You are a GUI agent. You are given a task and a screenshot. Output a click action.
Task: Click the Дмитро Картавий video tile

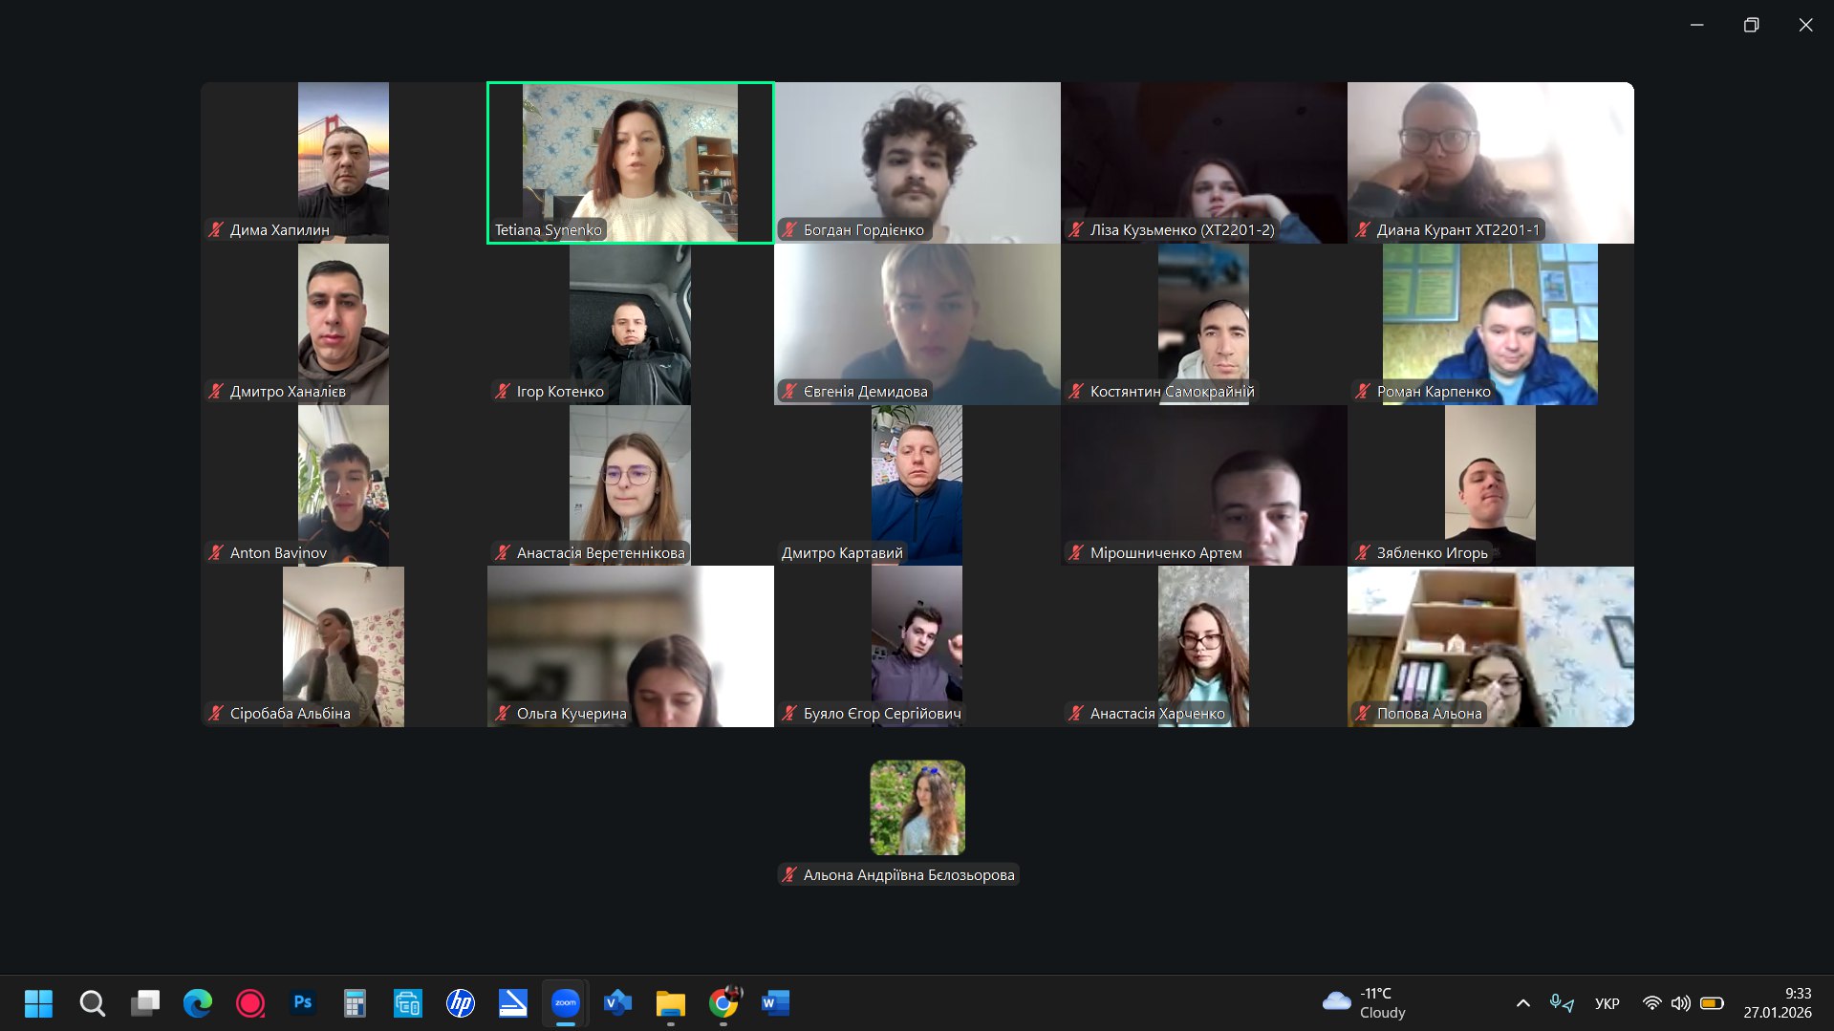point(917,484)
